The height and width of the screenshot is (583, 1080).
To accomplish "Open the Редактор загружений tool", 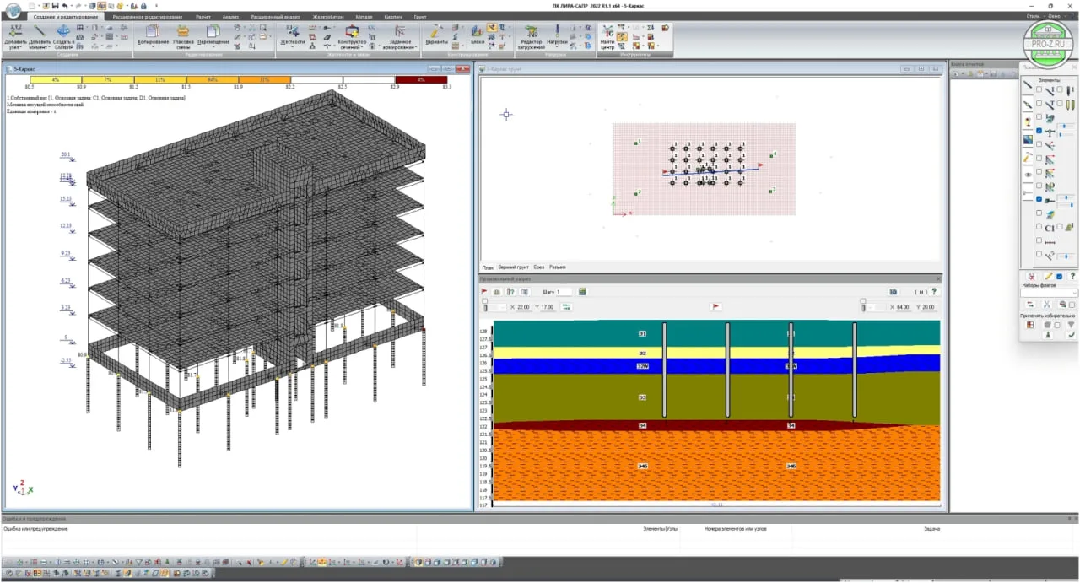I will tap(531, 32).
